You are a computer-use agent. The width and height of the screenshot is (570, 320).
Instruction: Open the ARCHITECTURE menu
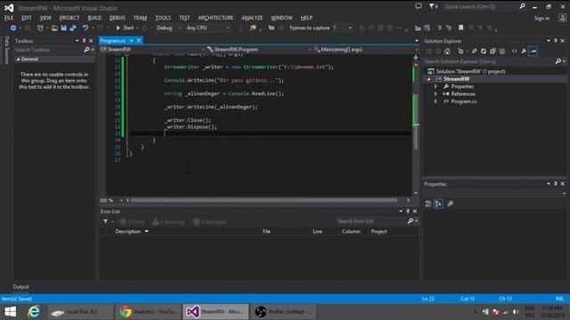(216, 18)
